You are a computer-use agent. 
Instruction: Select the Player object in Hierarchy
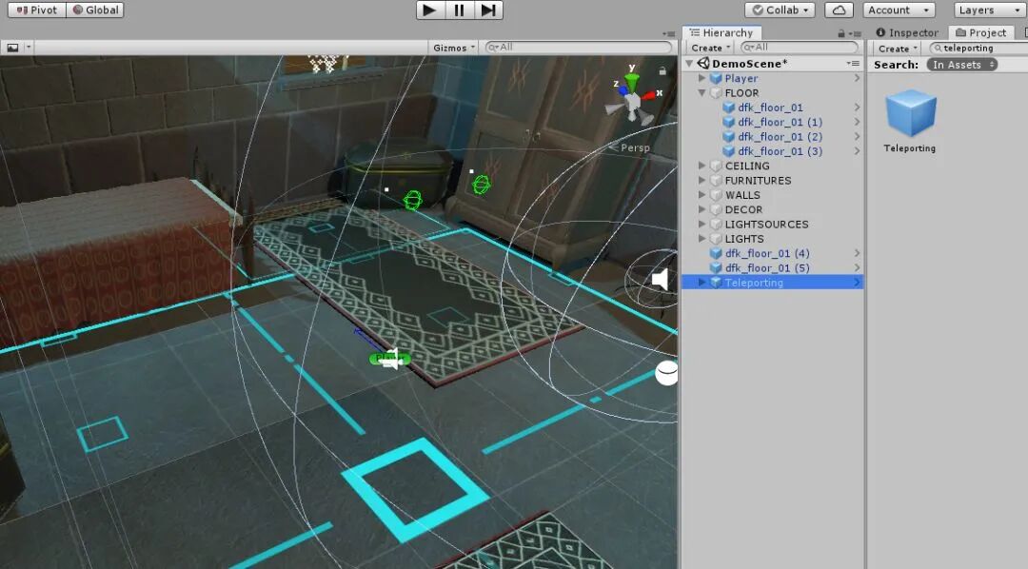(x=741, y=78)
